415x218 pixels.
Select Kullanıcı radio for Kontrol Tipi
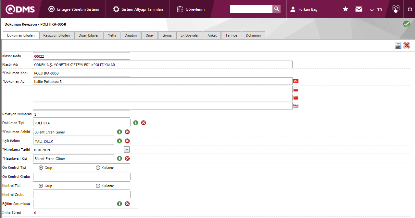coord(98,186)
